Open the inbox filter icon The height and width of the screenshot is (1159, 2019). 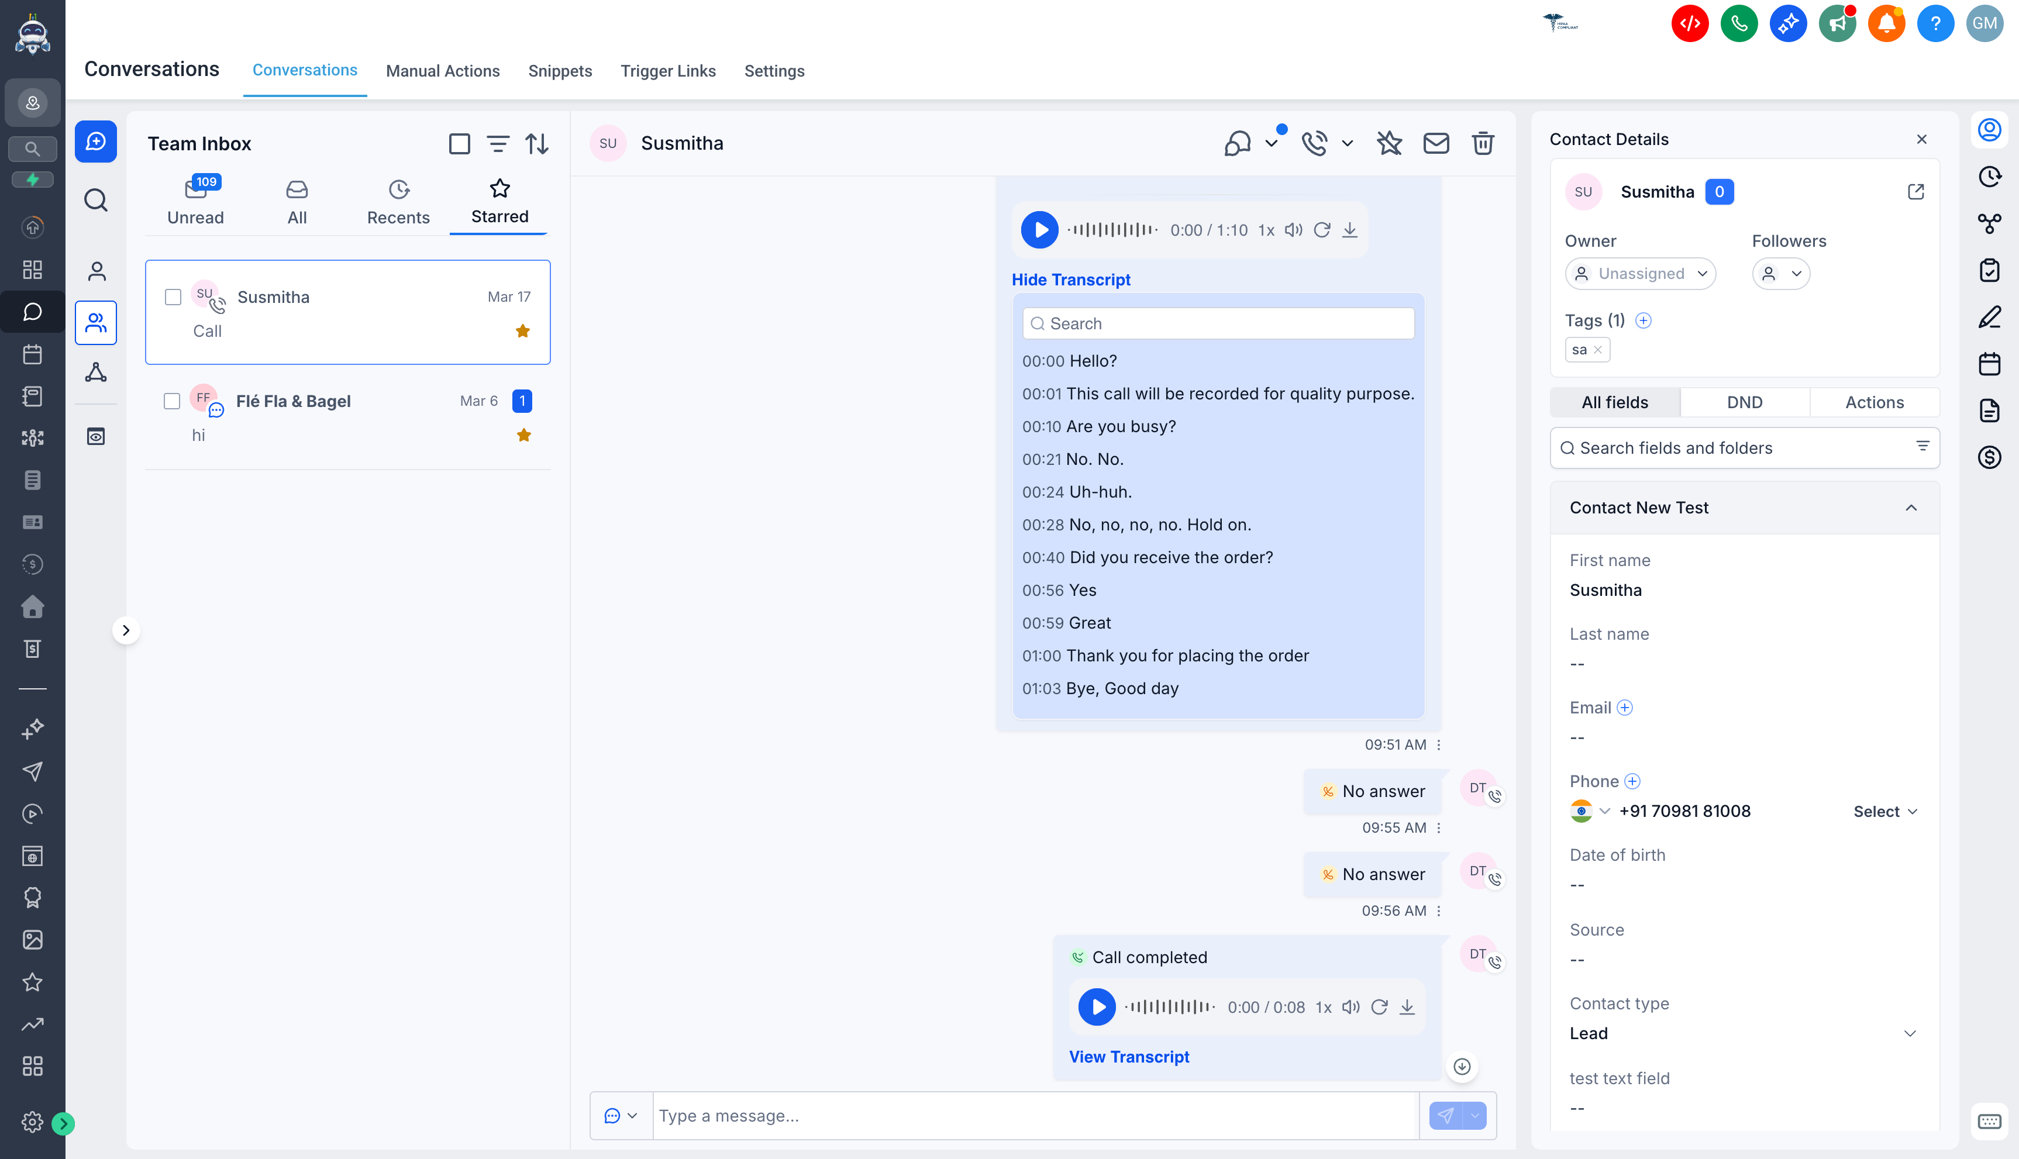[x=498, y=144]
